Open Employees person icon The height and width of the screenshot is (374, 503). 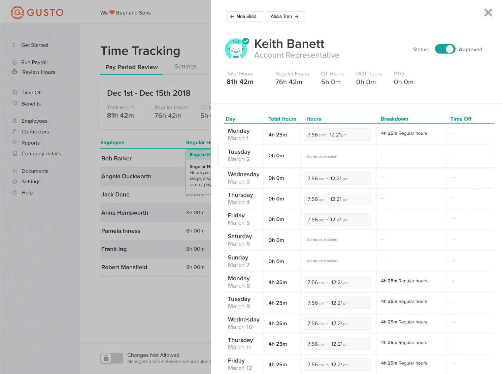tap(14, 121)
